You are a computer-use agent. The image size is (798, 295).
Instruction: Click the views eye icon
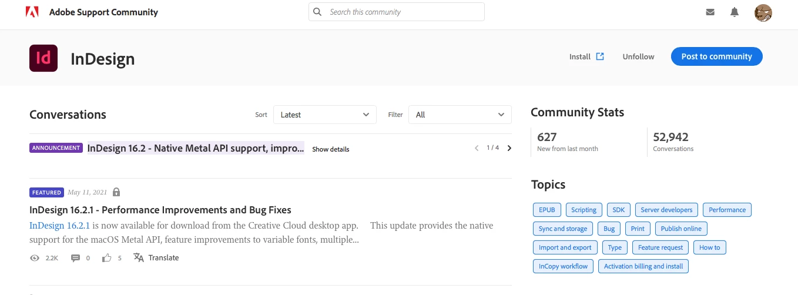[35, 258]
